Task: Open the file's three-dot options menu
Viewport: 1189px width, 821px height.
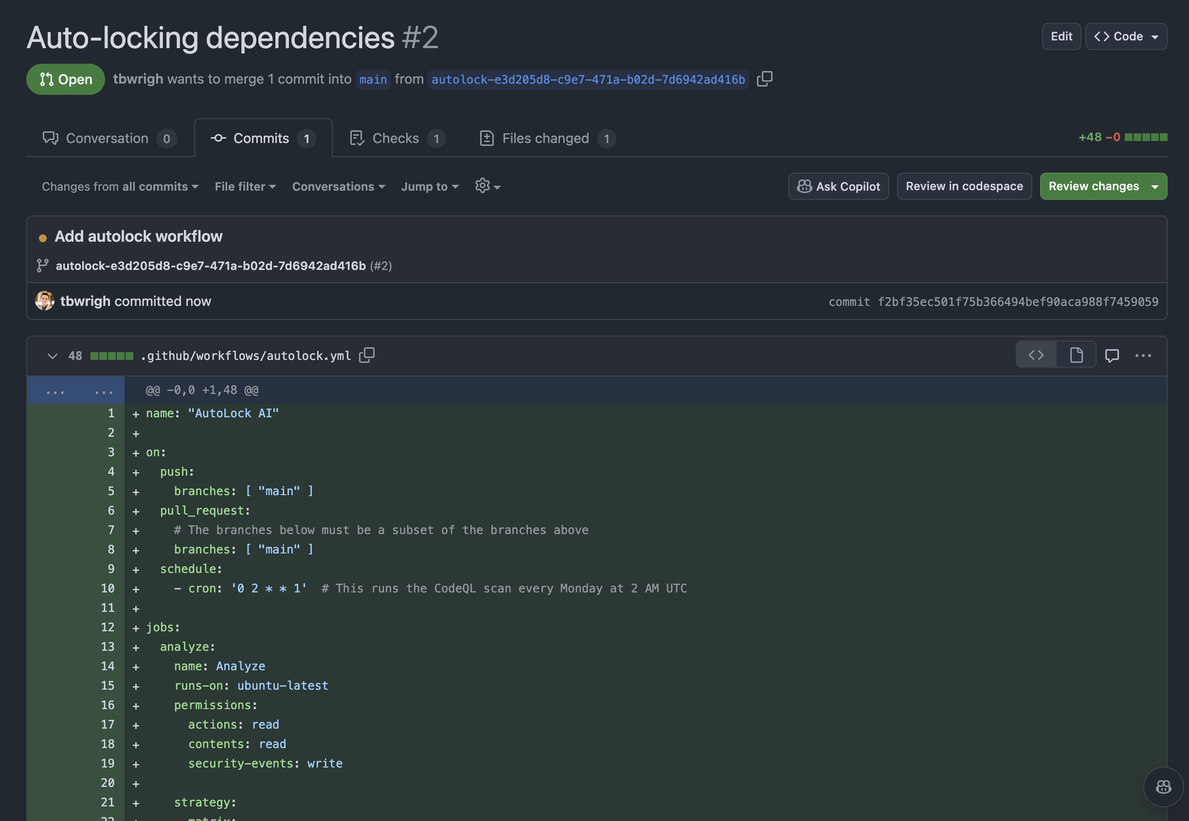Action: 1143,355
